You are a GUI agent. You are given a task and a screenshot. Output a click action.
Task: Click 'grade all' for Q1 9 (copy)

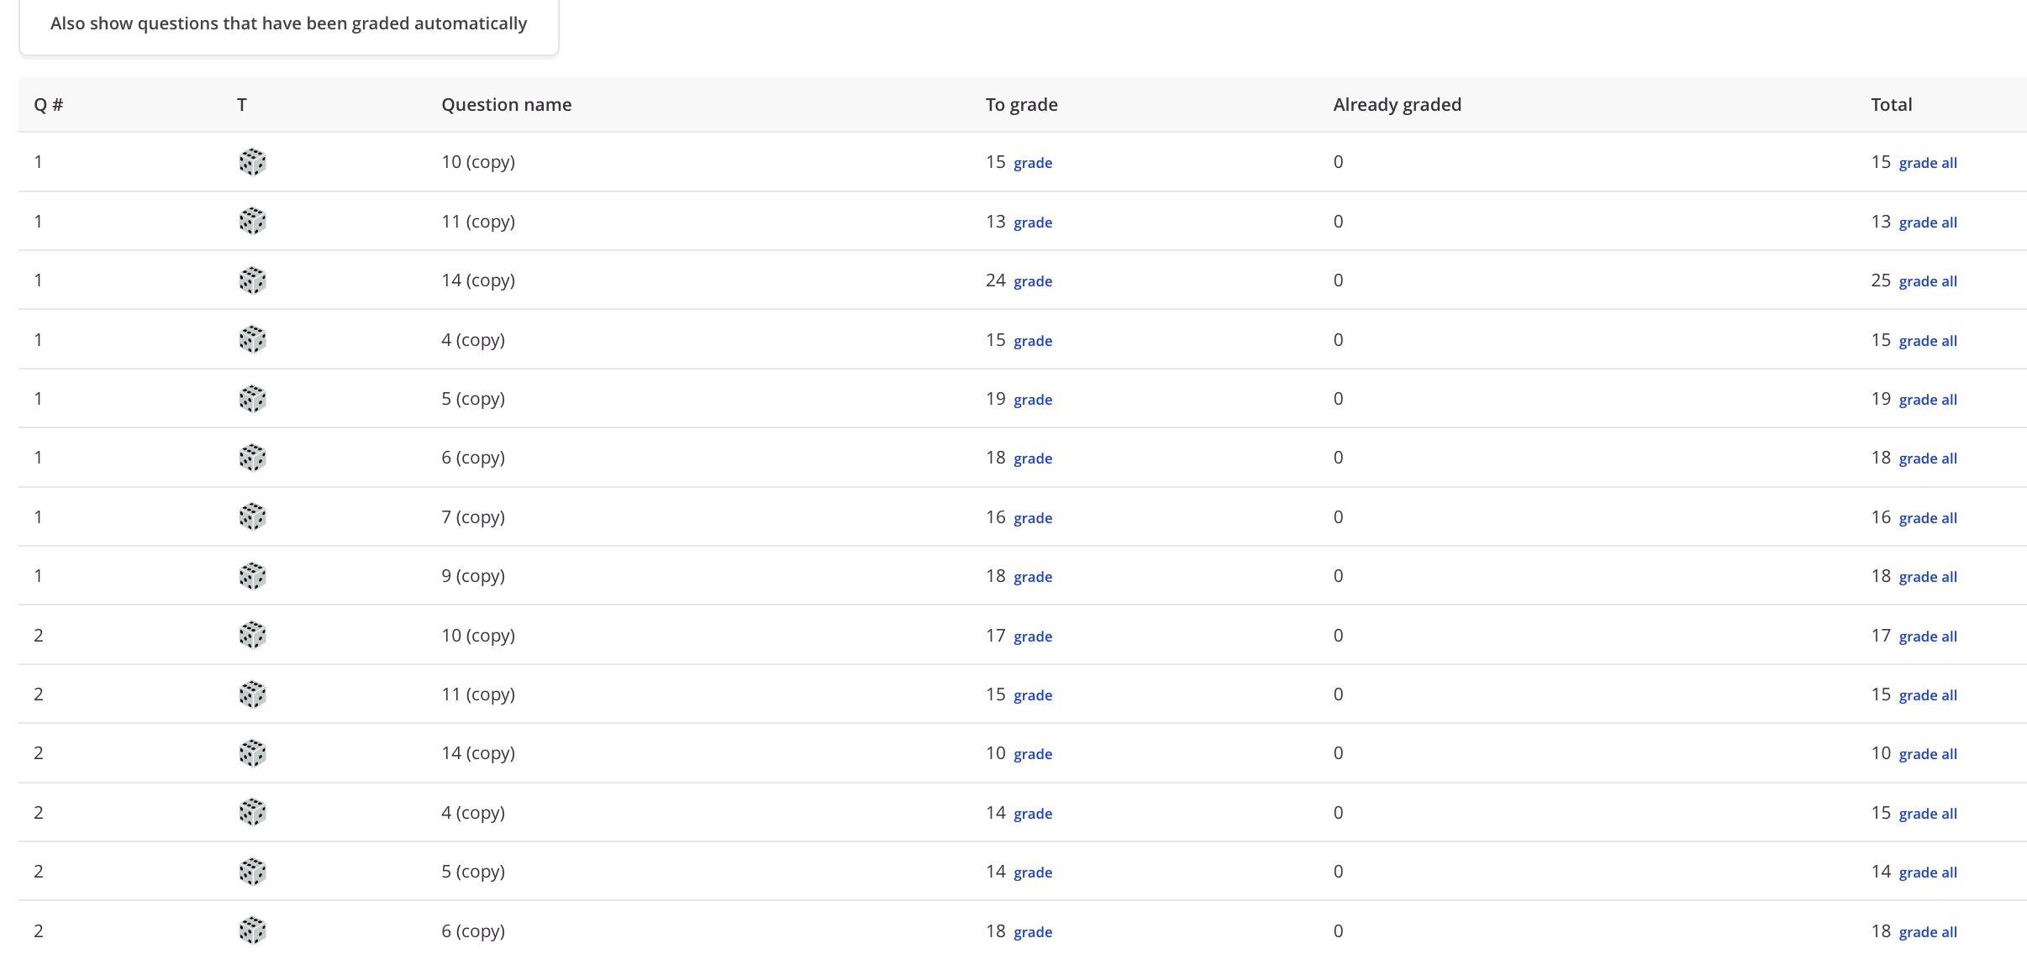point(1928,577)
